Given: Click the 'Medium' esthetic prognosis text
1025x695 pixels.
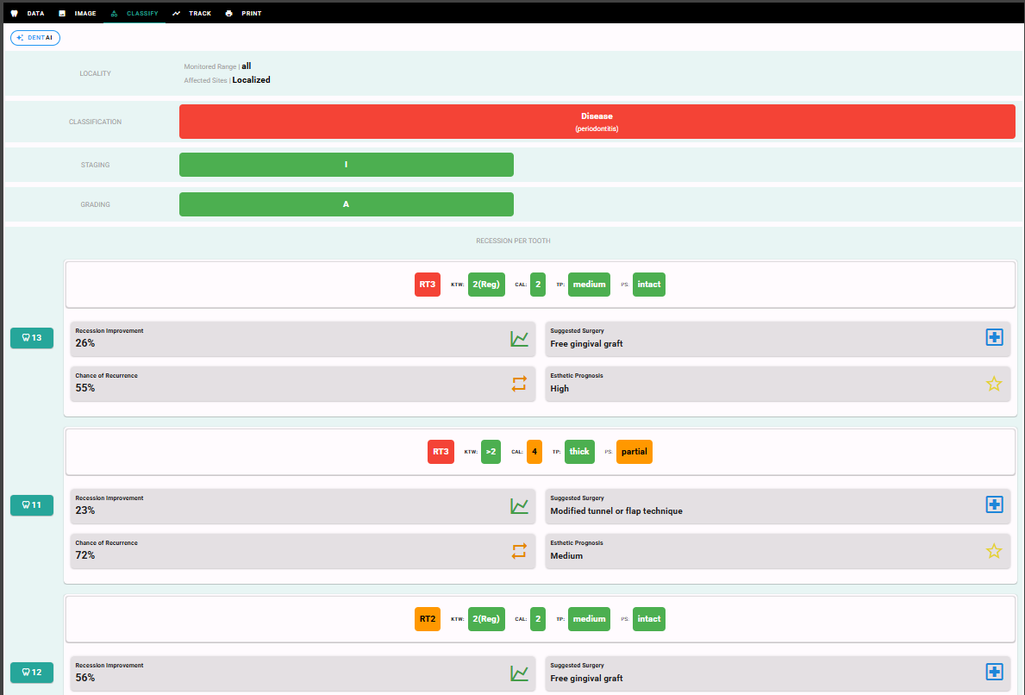Looking at the screenshot, I should click(566, 555).
